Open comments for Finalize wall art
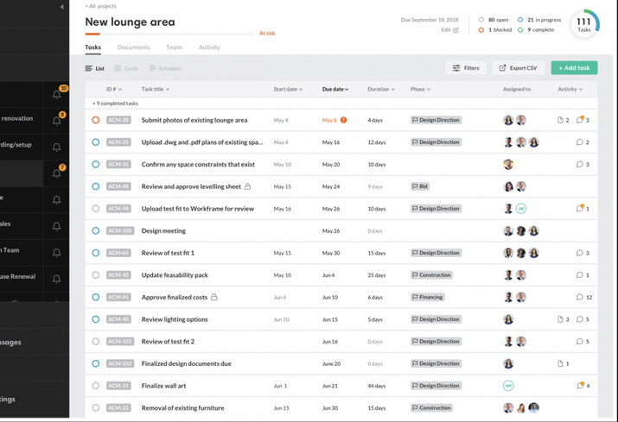 [580, 386]
